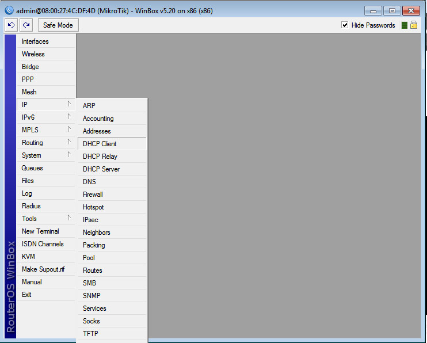
Task: Open the Bridge menu item
Action: [46, 67]
